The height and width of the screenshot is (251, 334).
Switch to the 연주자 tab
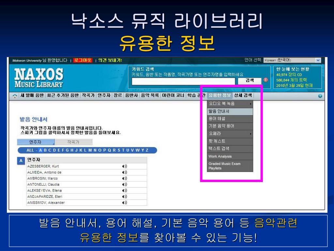[x=36, y=142]
